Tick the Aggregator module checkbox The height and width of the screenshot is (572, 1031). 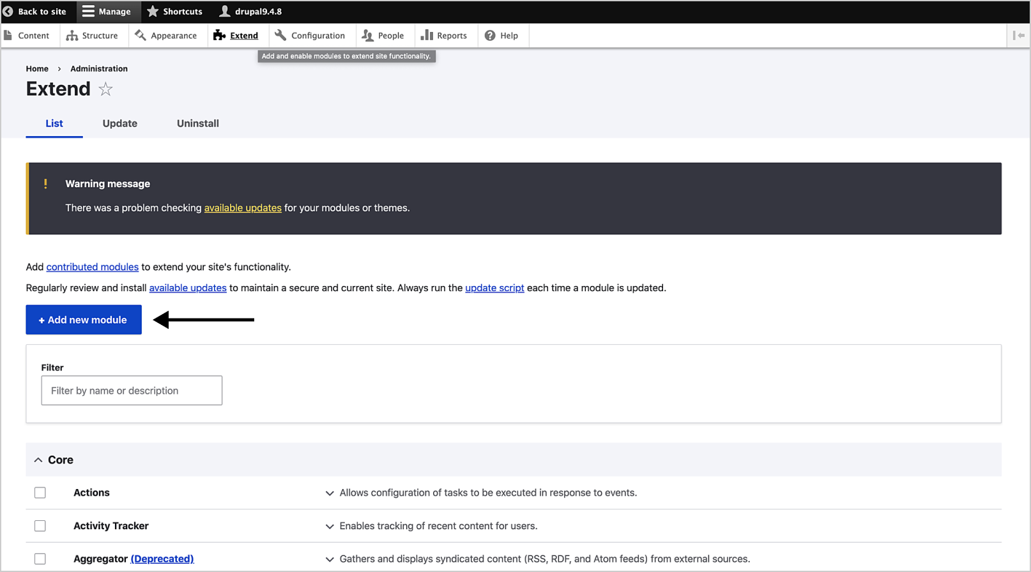coord(40,559)
